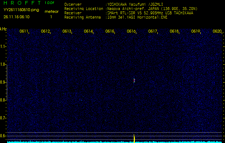Click the yellow meteor label
Screen dimensions: 225x143
click(51, 11)
